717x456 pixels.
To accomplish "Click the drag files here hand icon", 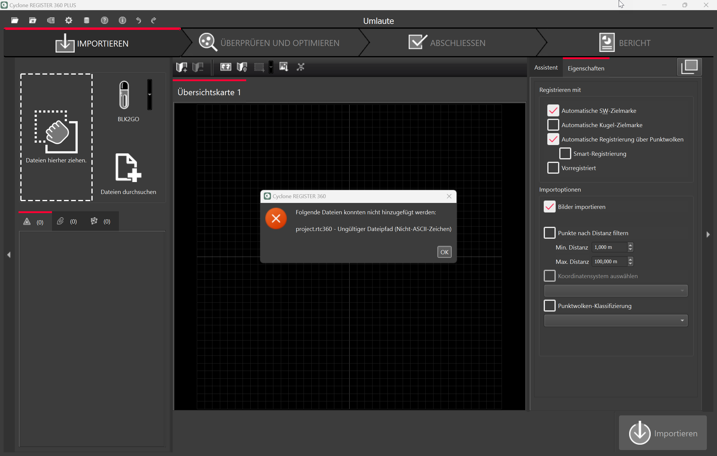I will [x=56, y=132].
